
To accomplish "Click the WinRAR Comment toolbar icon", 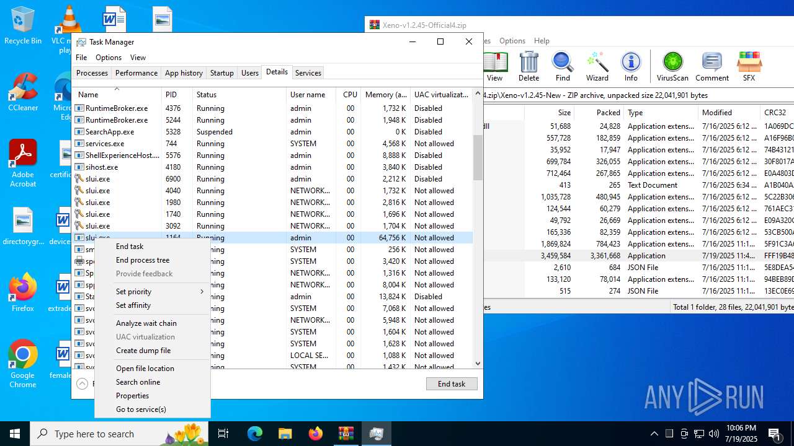I will pyautogui.click(x=711, y=67).
